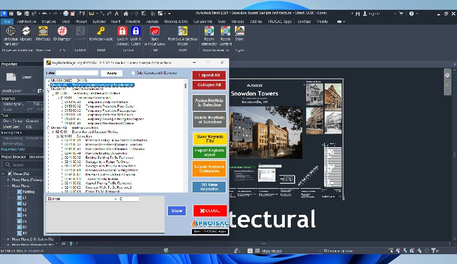Screen dimensions: 457x264
Task: Click the main building rendering image on the sheet
Action: click(266, 132)
